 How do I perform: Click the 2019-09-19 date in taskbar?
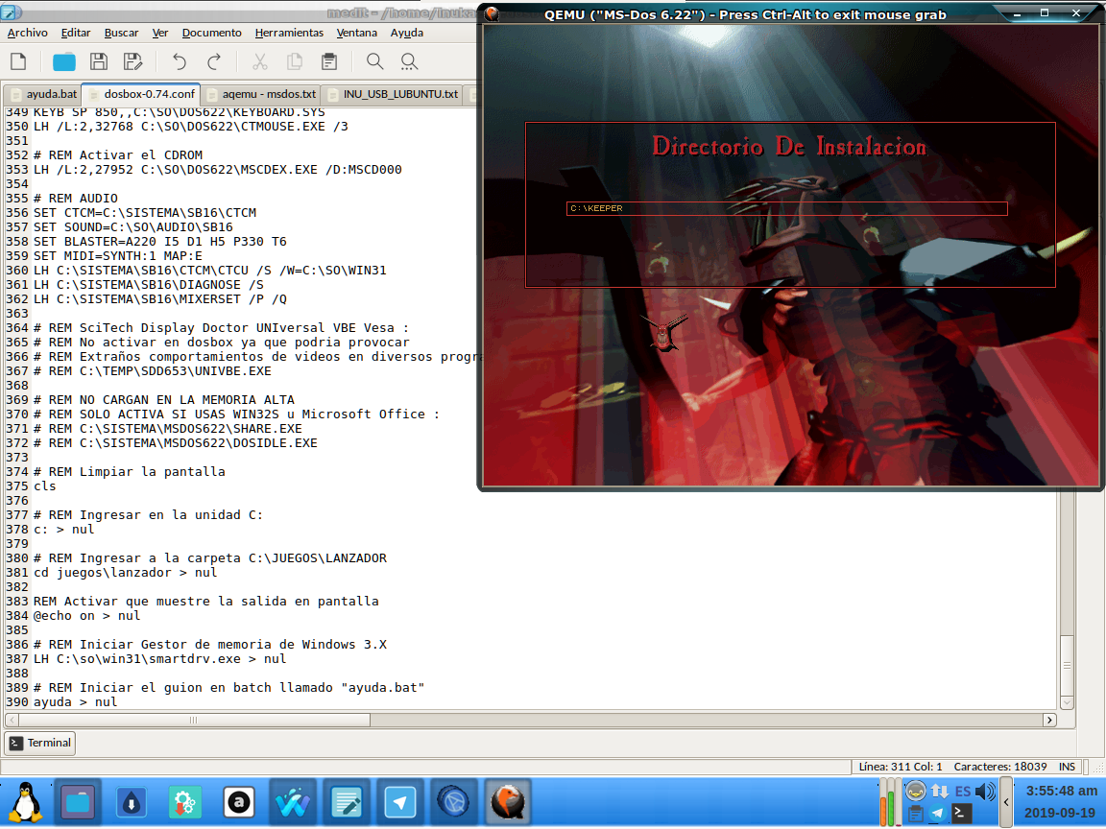1060,813
